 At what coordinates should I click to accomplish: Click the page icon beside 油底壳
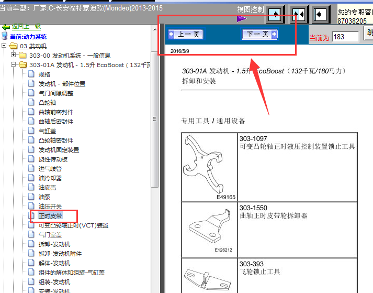[x=31, y=187]
